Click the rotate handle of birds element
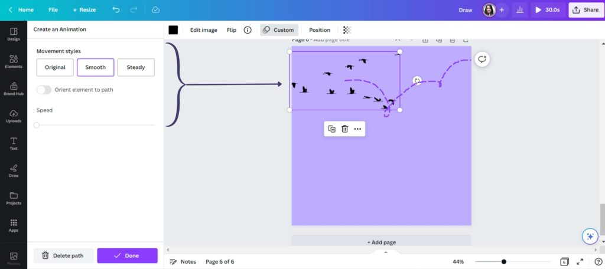This screenshot has height=269, width=605. point(417,81)
